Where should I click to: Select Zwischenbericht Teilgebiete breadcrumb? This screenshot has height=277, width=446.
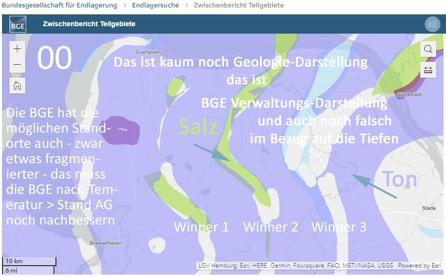coord(239,5)
